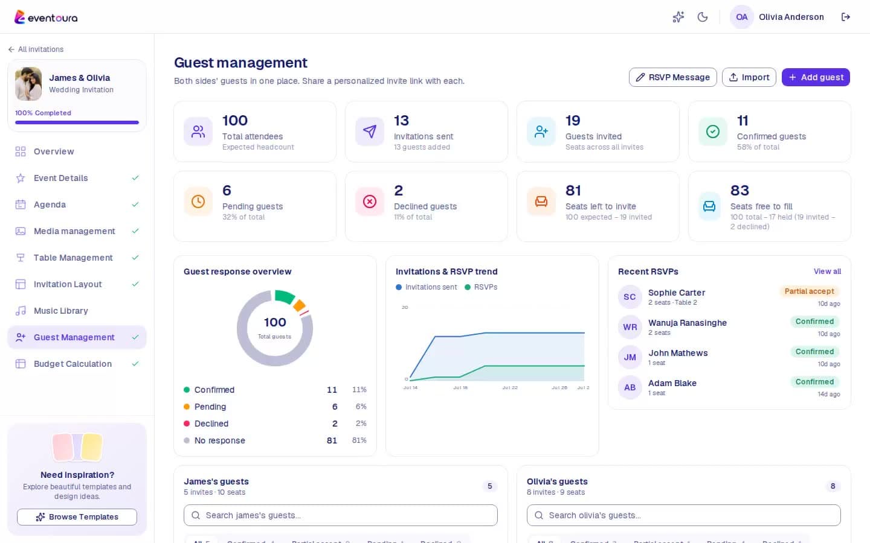
Task: Open the Import button
Action: [x=749, y=77]
